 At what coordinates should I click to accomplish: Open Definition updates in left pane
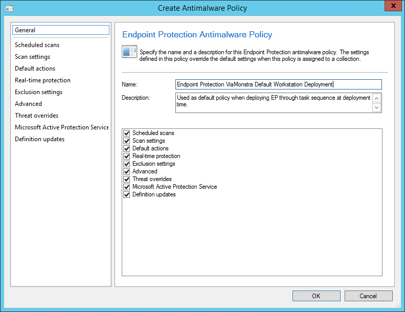39,139
